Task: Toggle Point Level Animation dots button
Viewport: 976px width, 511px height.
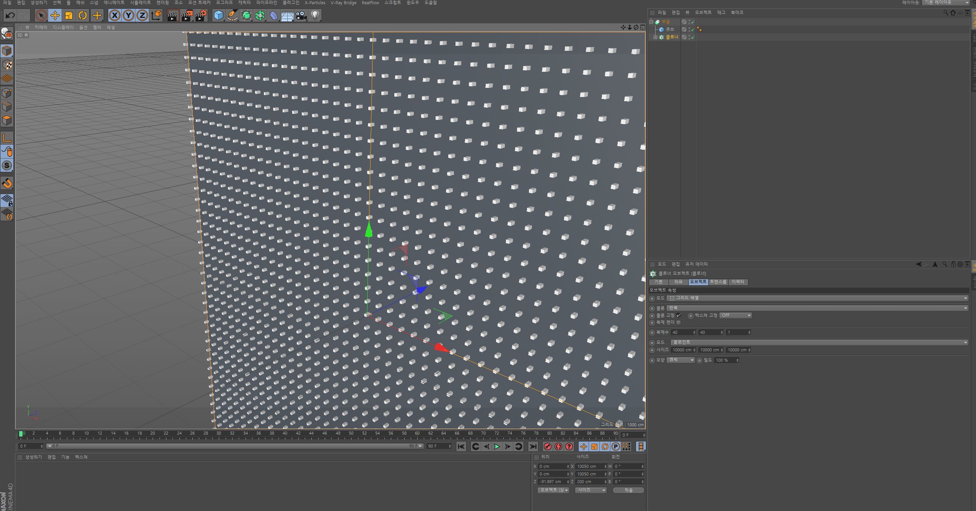Action: pos(626,446)
